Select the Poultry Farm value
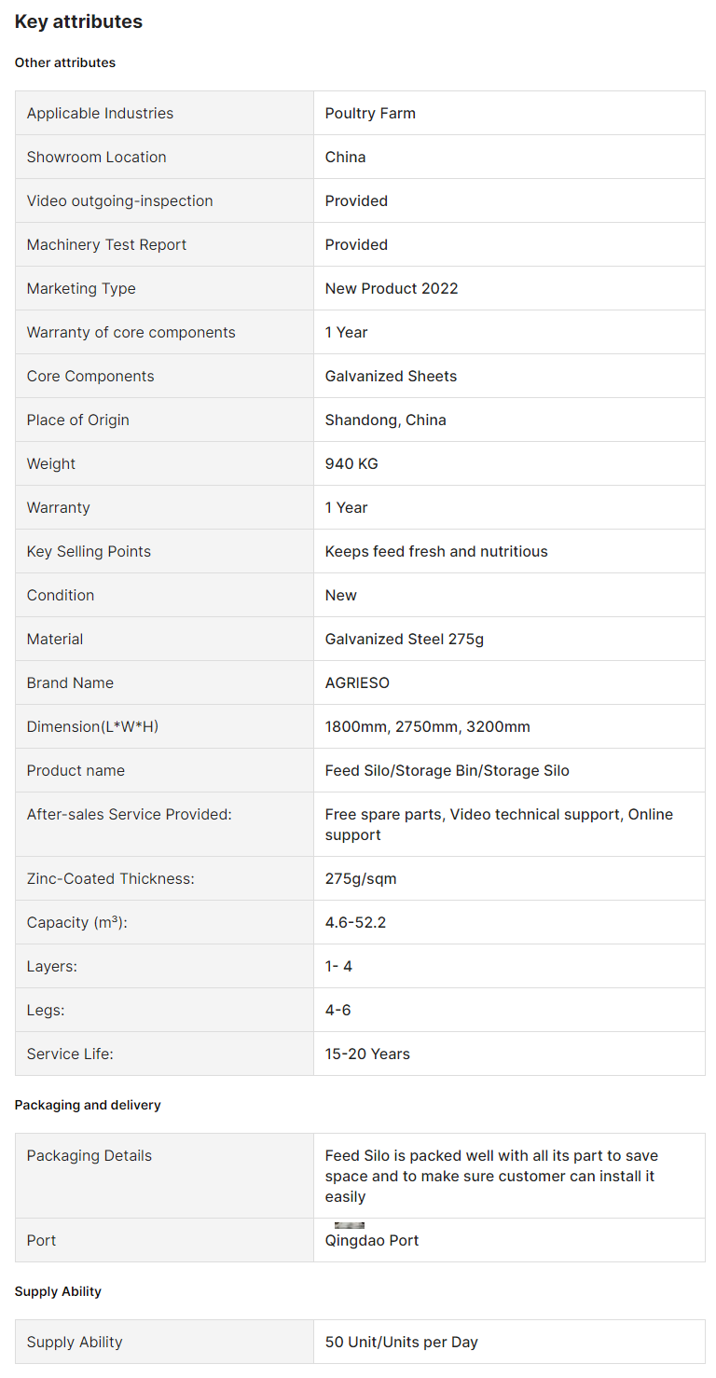716x1378 pixels. coord(370,113)
